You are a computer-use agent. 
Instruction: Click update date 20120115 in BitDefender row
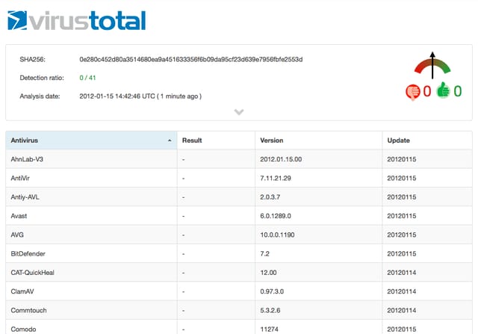click(x=402, y=254)
